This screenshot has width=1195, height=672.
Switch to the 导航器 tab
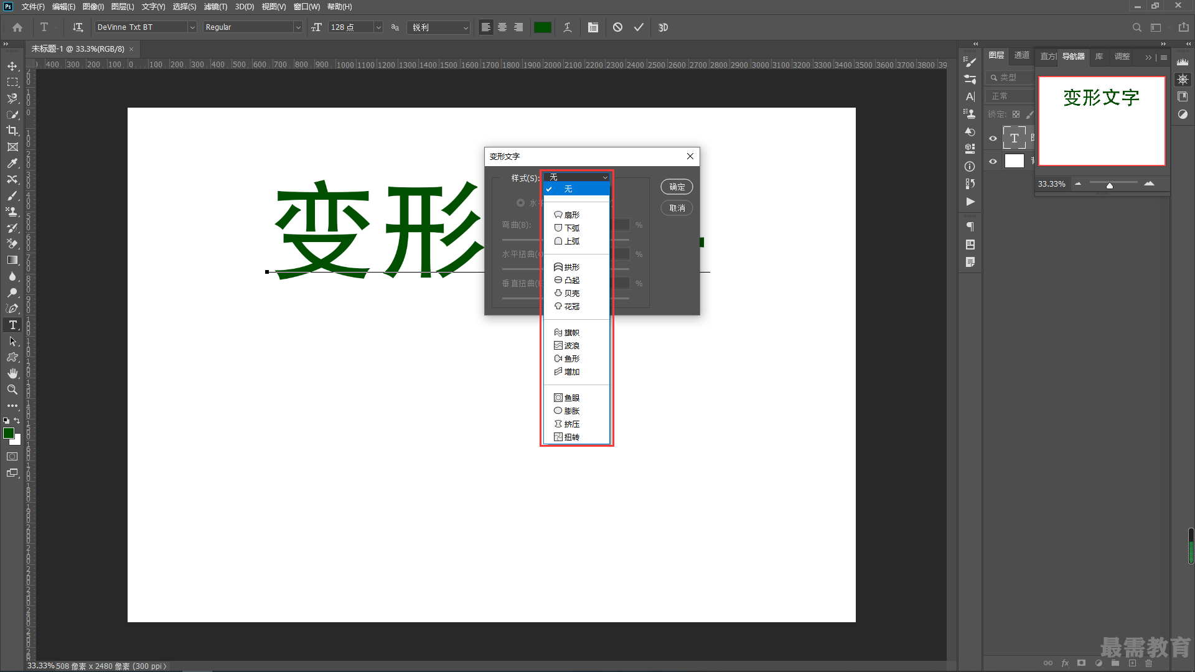point(1073,56)
